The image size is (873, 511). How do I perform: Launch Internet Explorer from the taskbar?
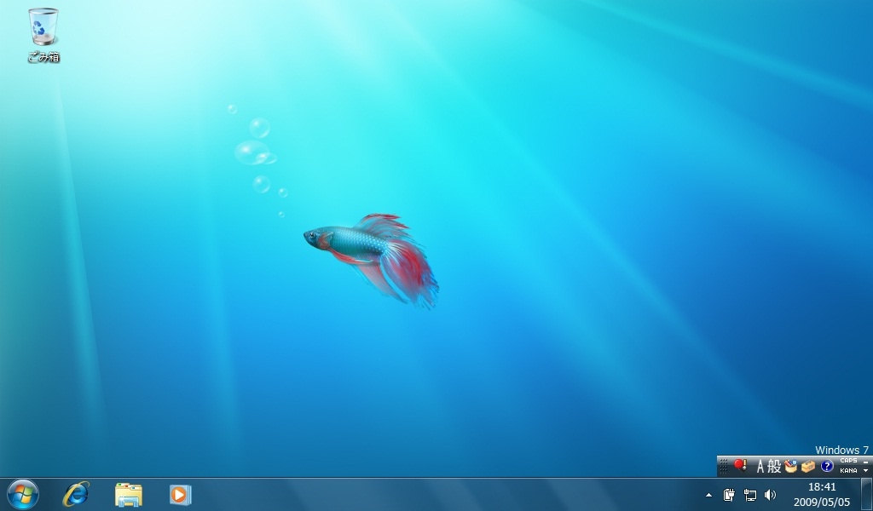[76, 494]
